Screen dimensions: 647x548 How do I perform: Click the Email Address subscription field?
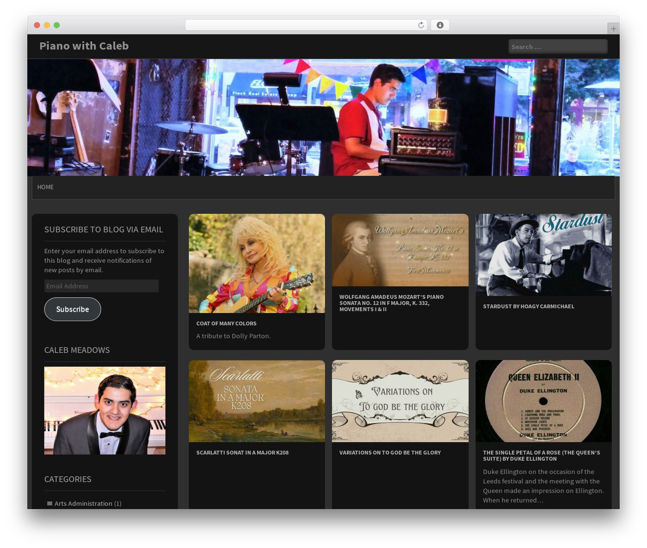(x=101, y=286)
